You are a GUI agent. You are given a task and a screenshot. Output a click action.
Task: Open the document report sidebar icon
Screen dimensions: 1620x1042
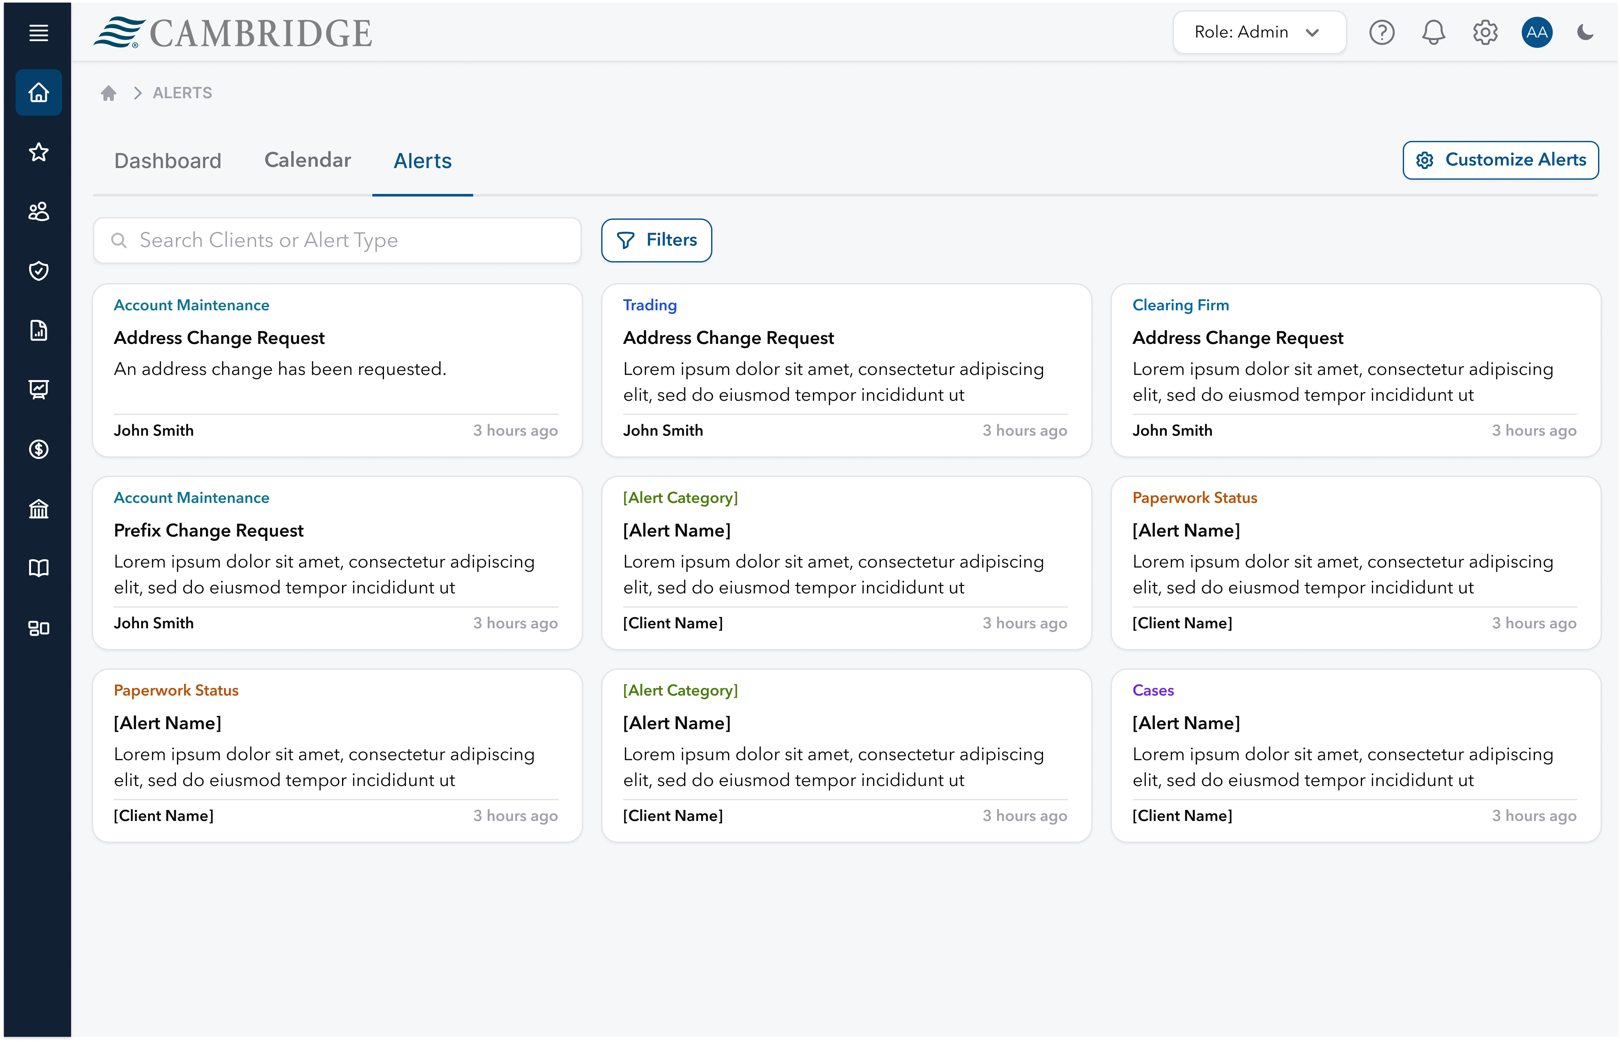click(38, 330)
